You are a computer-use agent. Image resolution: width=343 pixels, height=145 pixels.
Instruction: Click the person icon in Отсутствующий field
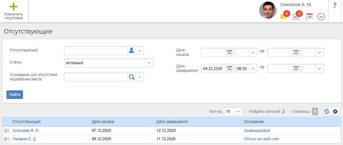pos(131,51)
